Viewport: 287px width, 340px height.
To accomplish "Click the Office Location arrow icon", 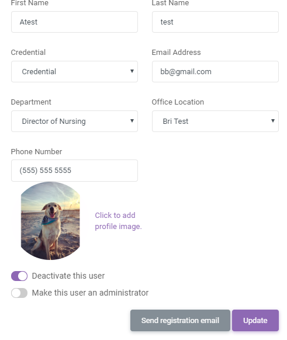I will 273,121.
